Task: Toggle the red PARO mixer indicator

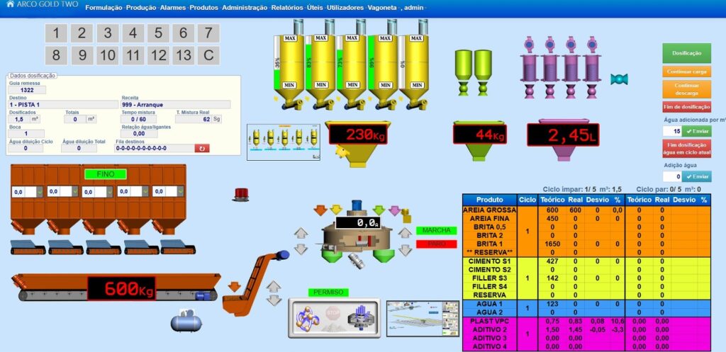Action: pos(436,244)
